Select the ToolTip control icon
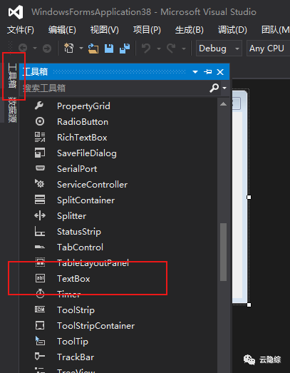Screen dimensions: 290x373 click(40, 341)
